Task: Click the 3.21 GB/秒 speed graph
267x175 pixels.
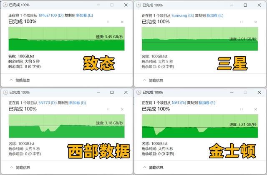Action: (200, 126)
